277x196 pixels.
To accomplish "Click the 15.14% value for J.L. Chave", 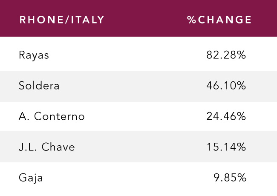I will click(x=226, y=147).
